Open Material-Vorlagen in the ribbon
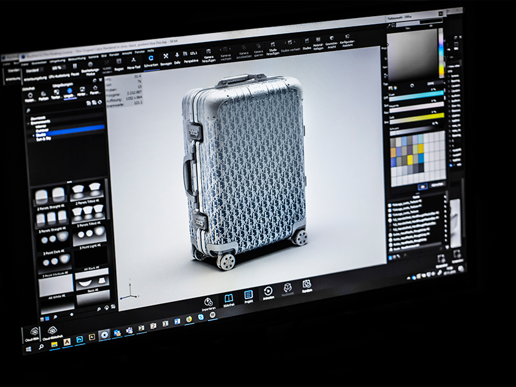The image size is (516, 387). tap(318, 43)
